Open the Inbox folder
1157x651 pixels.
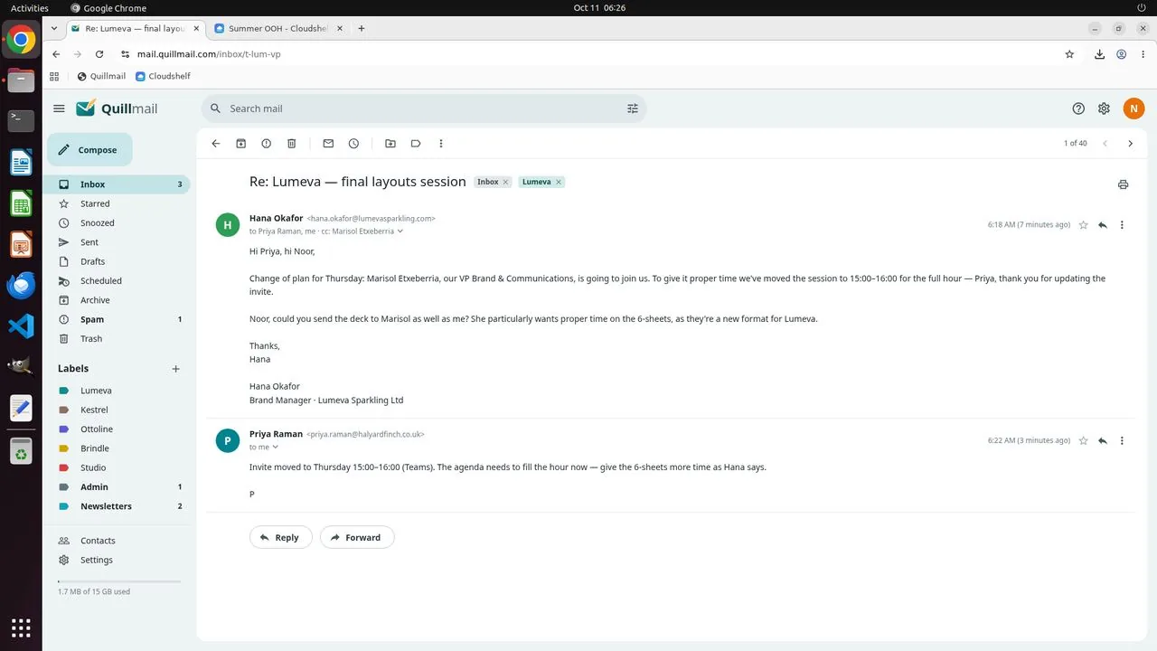[x=118, y=184]
